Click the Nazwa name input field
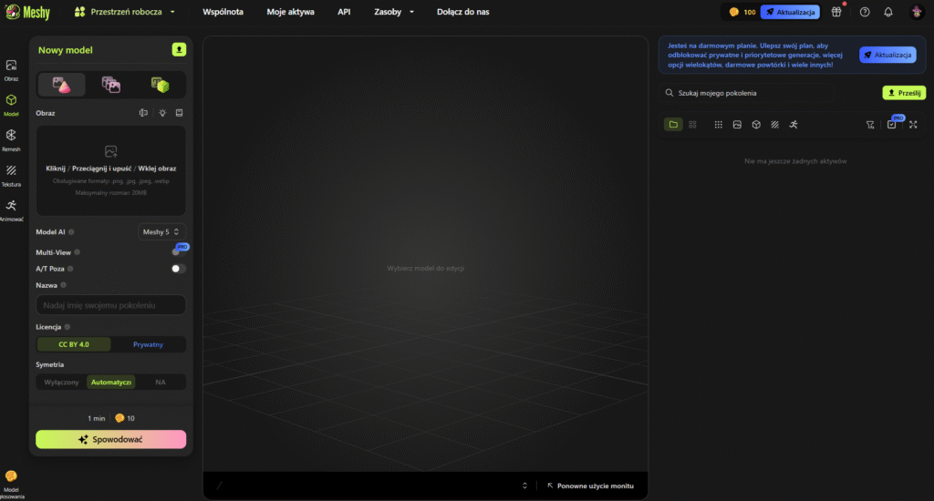Image resolution: width=934 pixels, height=501 pixels. (110, 305)
